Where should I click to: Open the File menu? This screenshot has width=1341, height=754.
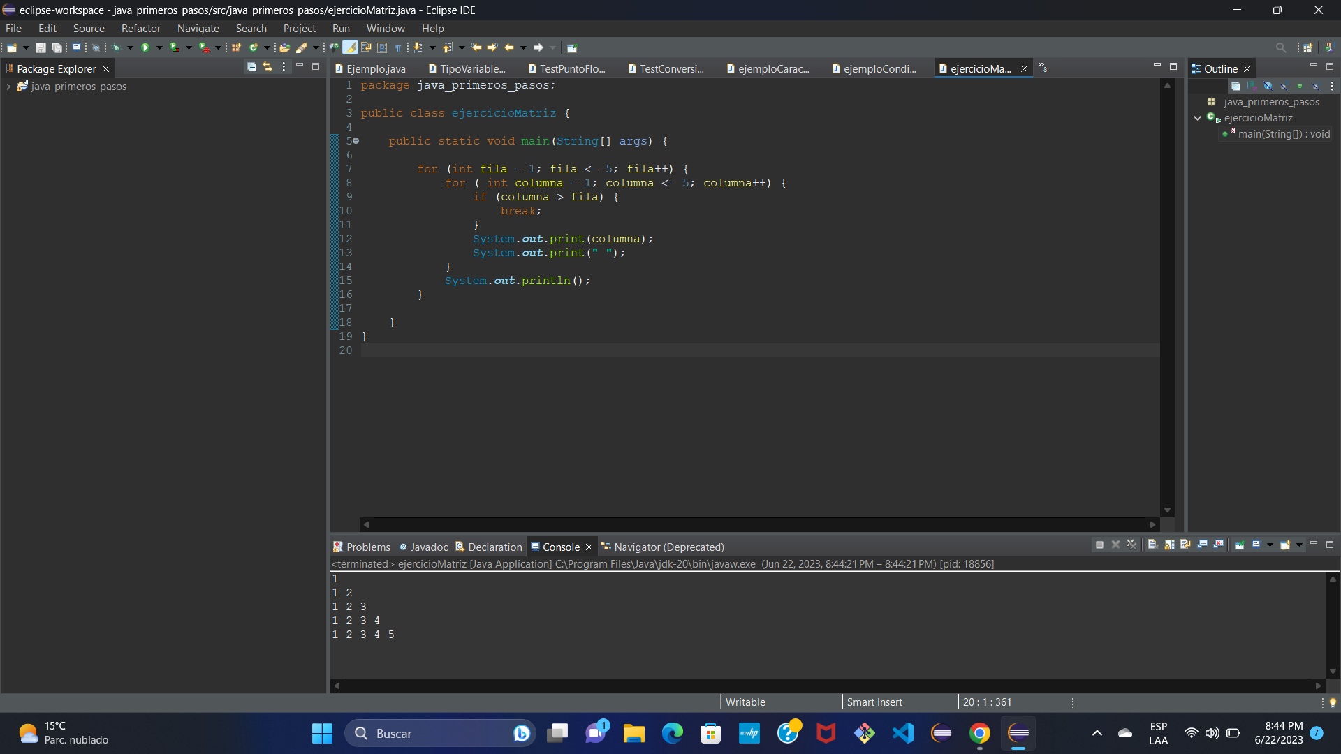(13, 28)
